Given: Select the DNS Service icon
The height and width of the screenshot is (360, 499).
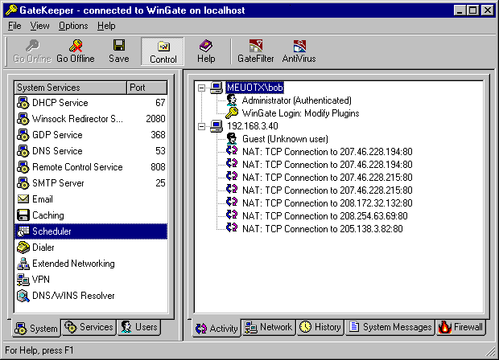Looking at the screenshot, I should [23, 151].
